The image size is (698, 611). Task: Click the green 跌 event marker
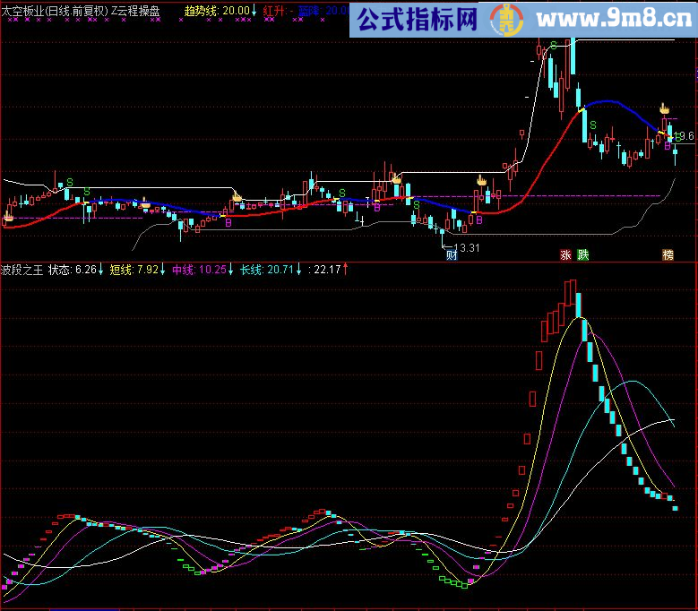point(583,255)
